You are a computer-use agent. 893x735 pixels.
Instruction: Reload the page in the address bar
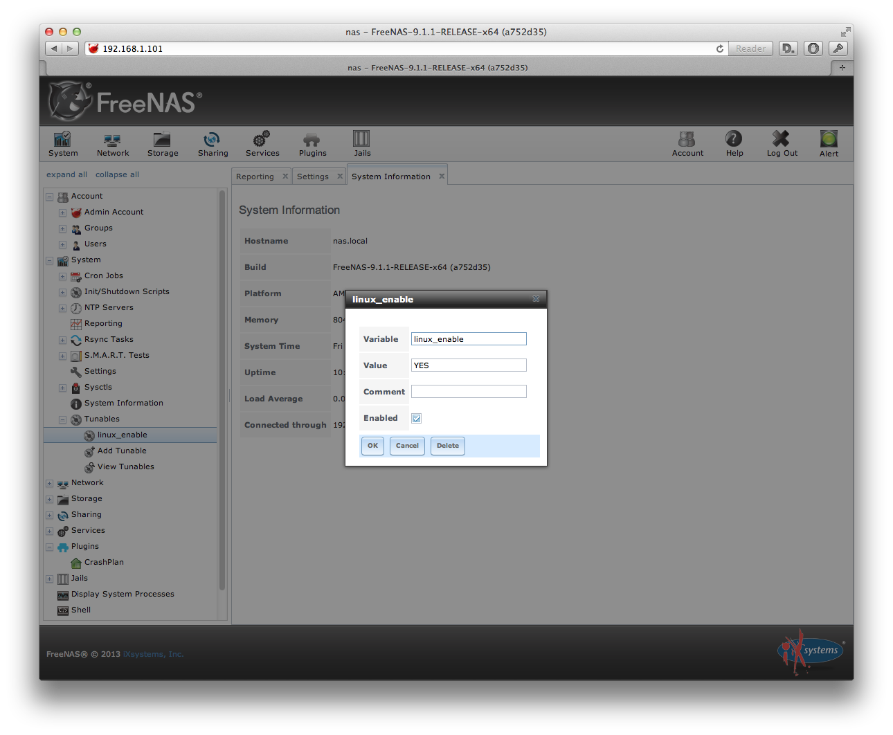pos(720,48)
